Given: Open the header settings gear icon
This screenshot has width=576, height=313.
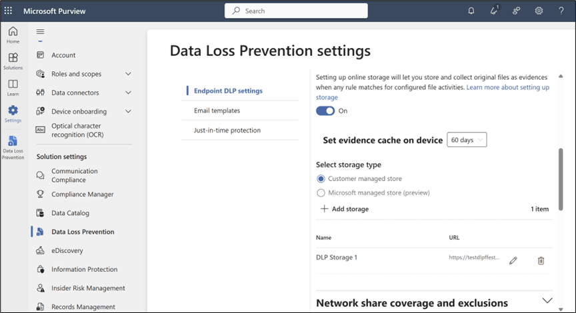Looking at the screenshot, I should 539,11.
